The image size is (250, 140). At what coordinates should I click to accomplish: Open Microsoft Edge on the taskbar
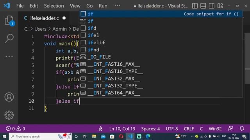(148, 136)
